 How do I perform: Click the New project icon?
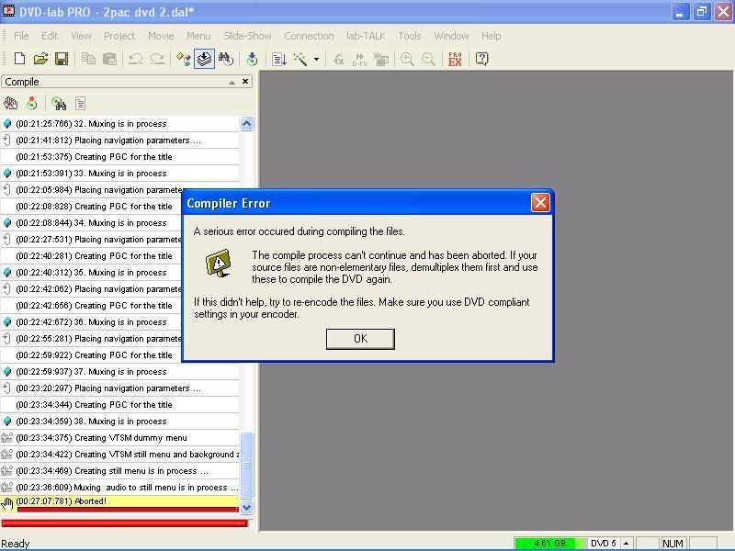click(19, 59)
